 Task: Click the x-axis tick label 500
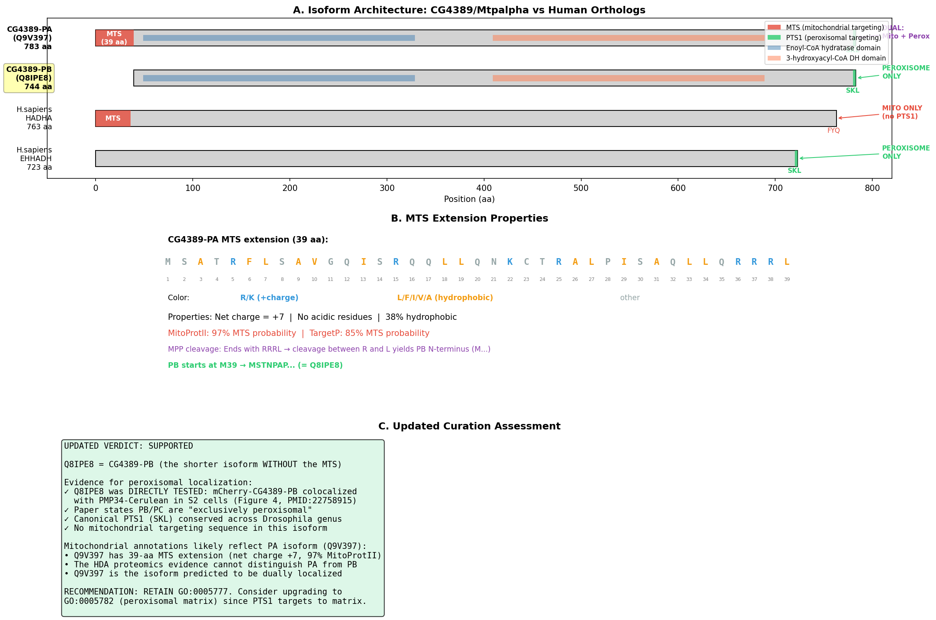pyautogui.click(x=581, y=189)
